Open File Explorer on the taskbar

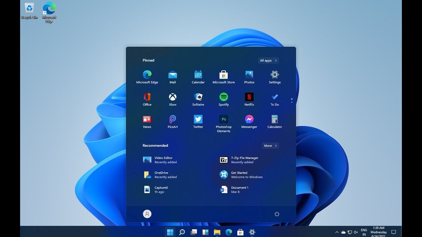point(217,232)
